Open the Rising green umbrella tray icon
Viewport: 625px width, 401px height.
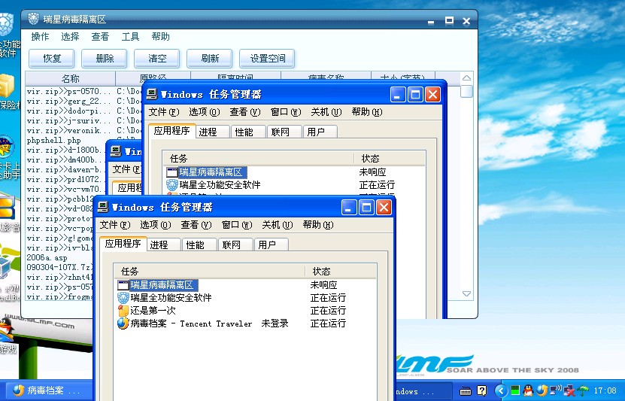[583, 390]
